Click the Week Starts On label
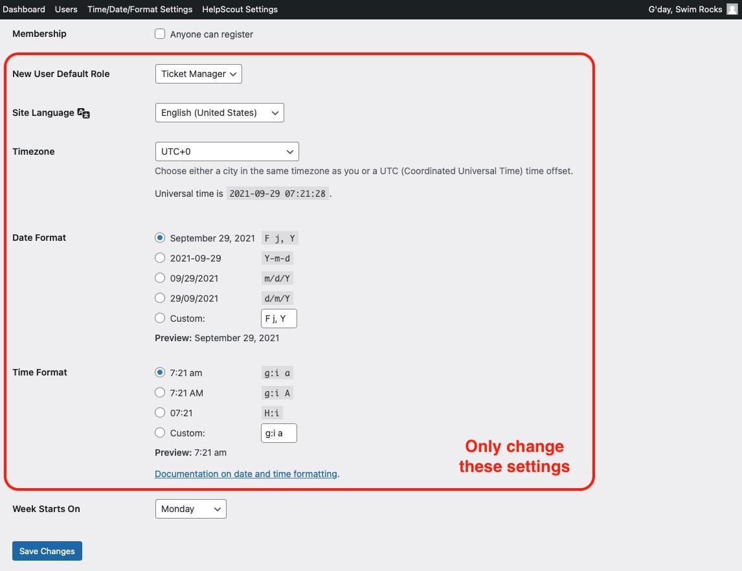 click(x=47, y=509)
